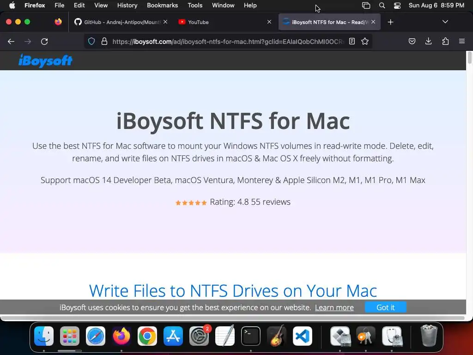Click the screen mirroring menu bar icon
This screenshot has height=355, width=473.
[x=366, y=6]
